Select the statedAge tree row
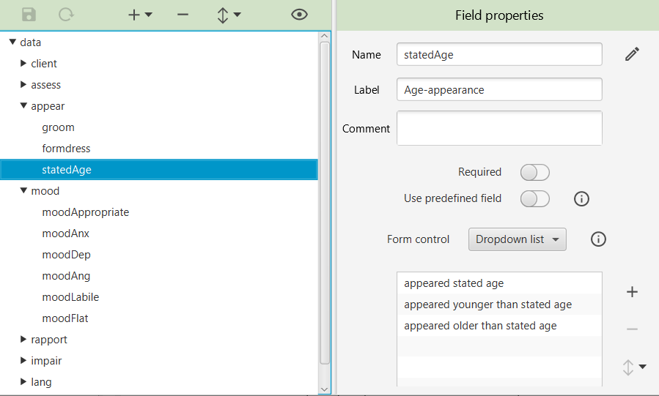The image size is (659, 396). point(159,170)
